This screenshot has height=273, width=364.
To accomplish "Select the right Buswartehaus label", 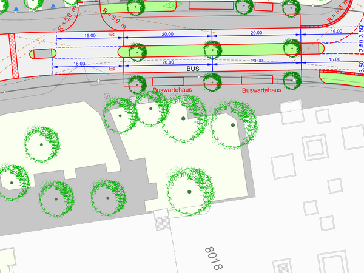I will 261,90.
